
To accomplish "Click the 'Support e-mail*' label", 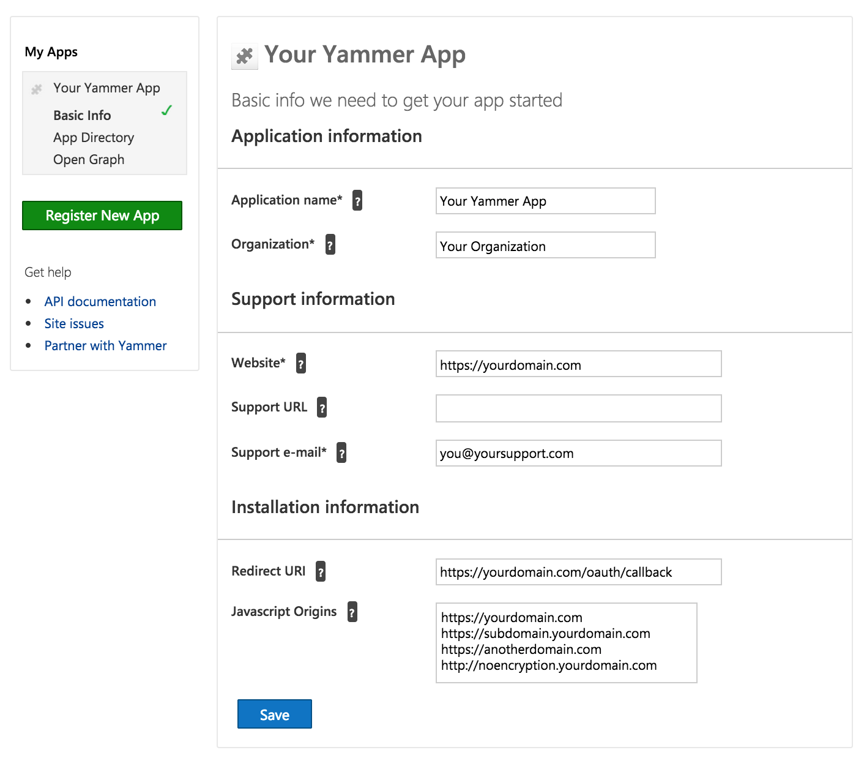I will point(279,452).
